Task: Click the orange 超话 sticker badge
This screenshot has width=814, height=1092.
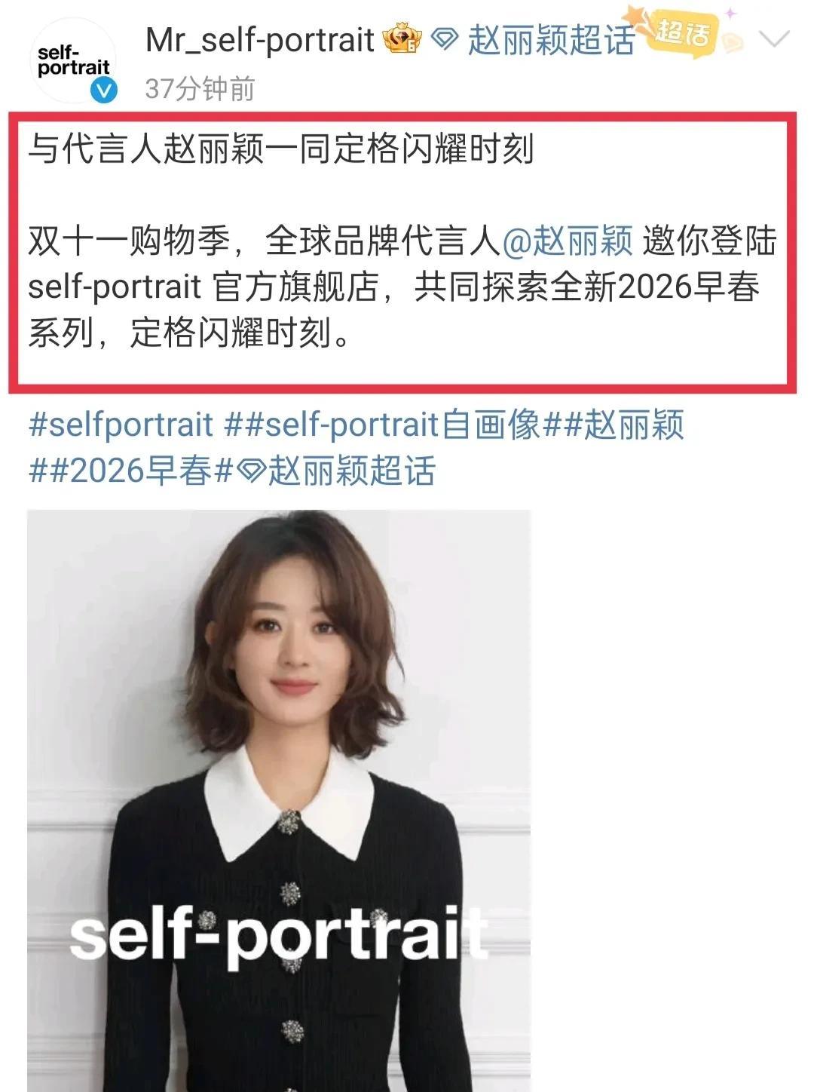Action: tap(682, 32)
